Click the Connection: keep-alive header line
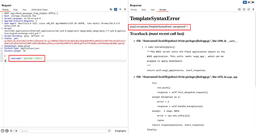The height and width of the screenshot is (134, 256). tap(17, 46)
